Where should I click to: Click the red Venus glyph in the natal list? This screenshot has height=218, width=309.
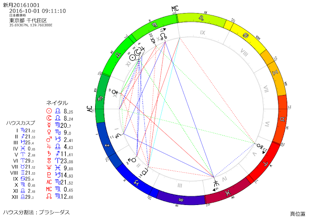click(x=49, y=132)
